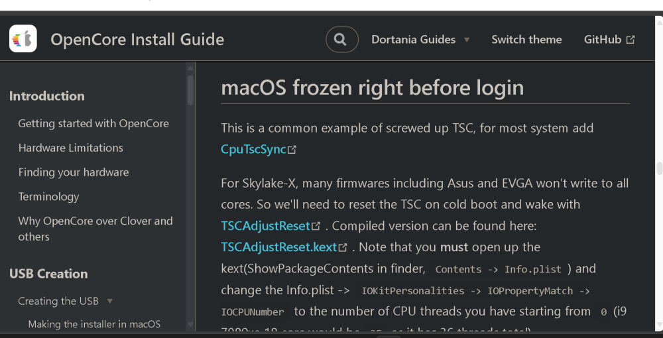Click the OpenCore Install Guide title
The image size is (663, 338).
[137, 40]
